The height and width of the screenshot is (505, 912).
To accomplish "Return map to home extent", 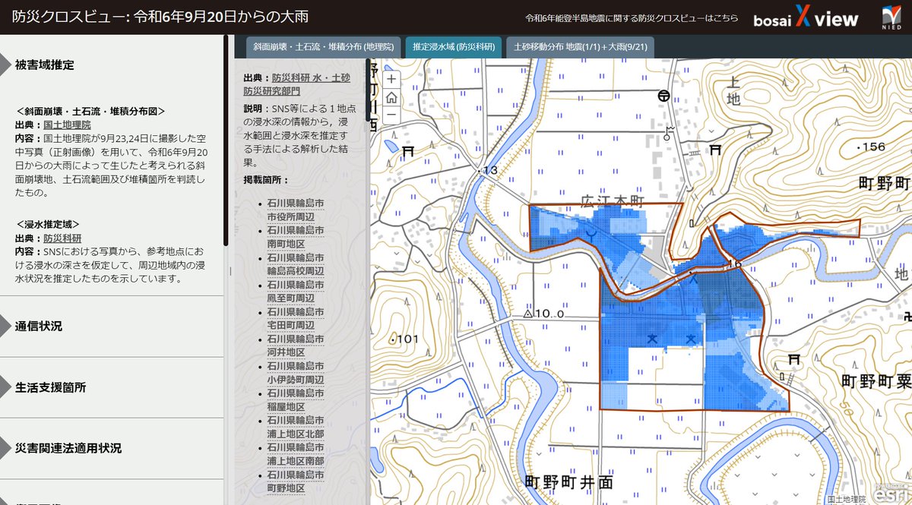I will [x=391, y=97].
